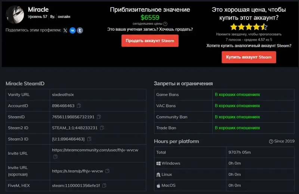Rate with the second star
This screenshot has height=194, width=299.
(241, 27)
